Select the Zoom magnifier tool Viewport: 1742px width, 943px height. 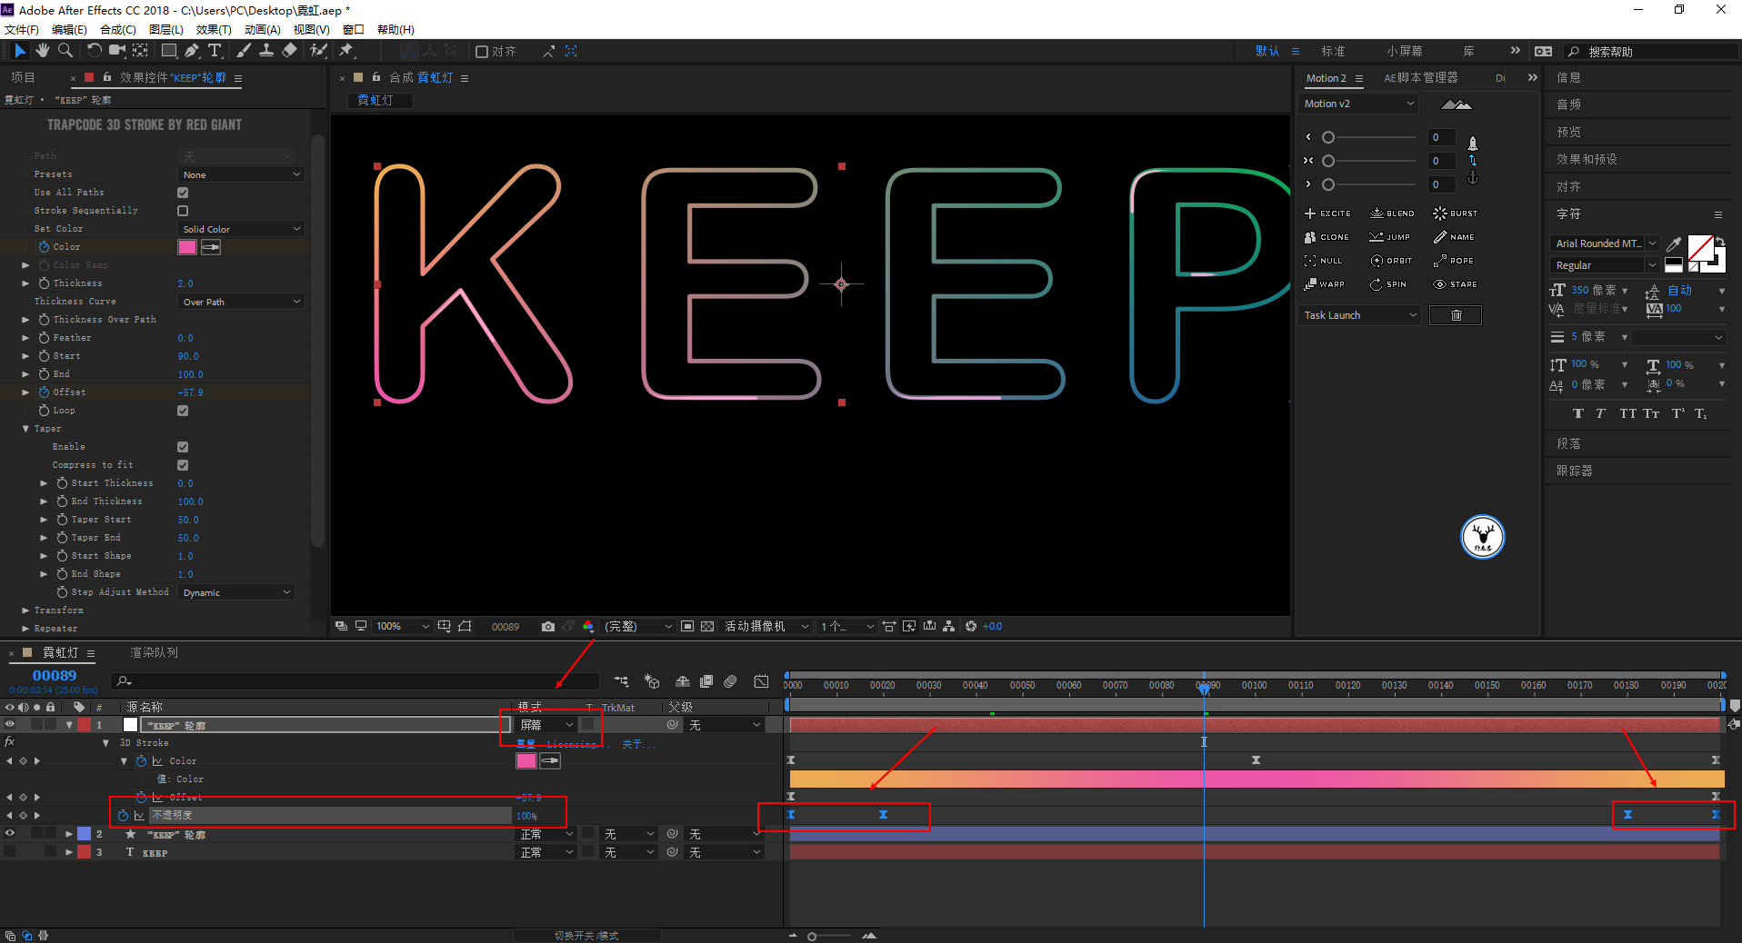pyautogui.click(x=65, y=51)
